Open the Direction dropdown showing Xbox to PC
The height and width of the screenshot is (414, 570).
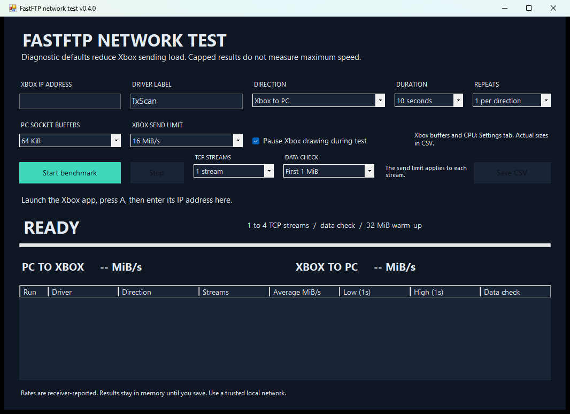click(319, 101)
